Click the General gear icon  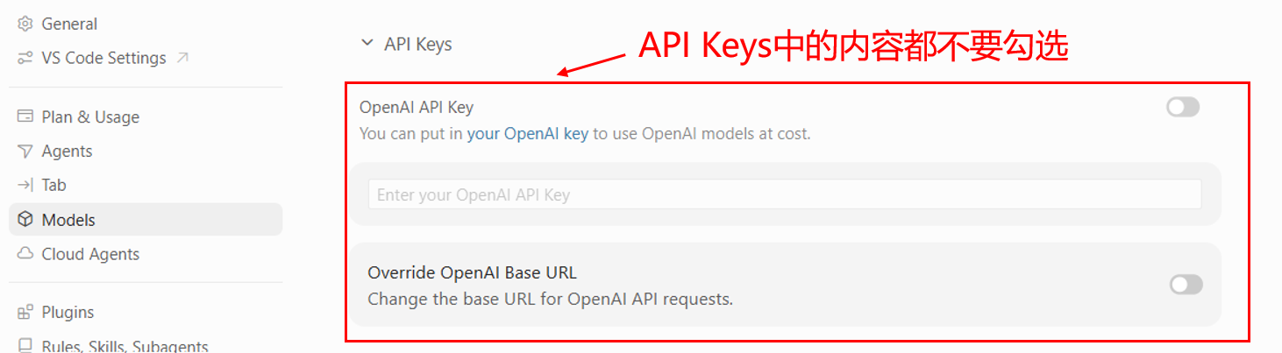point(25,24)
